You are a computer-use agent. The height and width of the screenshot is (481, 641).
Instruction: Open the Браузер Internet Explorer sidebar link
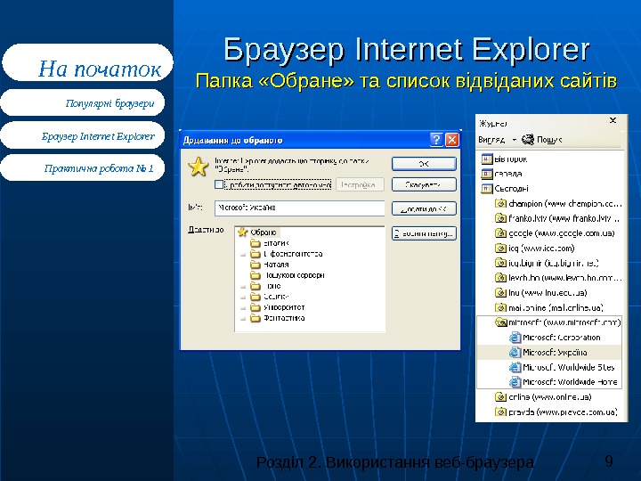click(83, 135)
